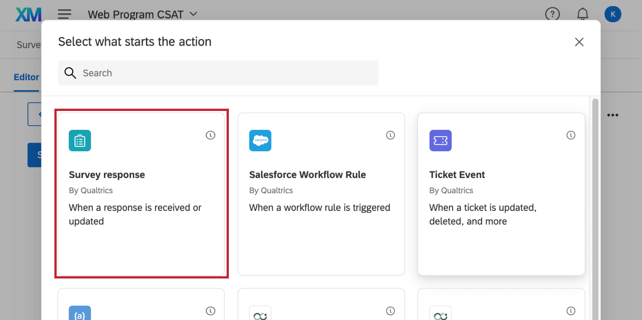The width and height of the screenshot is (642, 320).
Task: Show info for Survey response
Action: (210, 135)
